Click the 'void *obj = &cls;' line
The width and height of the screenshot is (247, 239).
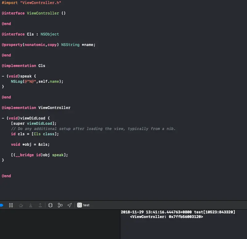click(x=30, y=145)
